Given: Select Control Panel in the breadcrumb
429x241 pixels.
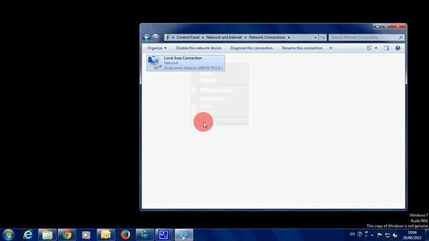Looking at the screenshot, I should click(x=188, y=37).
